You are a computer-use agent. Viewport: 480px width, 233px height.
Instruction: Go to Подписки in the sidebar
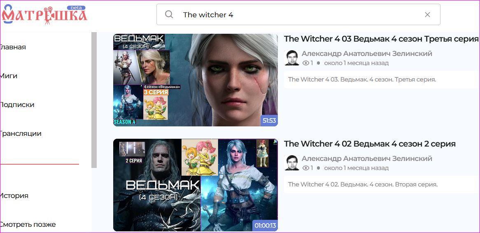click(17, 105)
